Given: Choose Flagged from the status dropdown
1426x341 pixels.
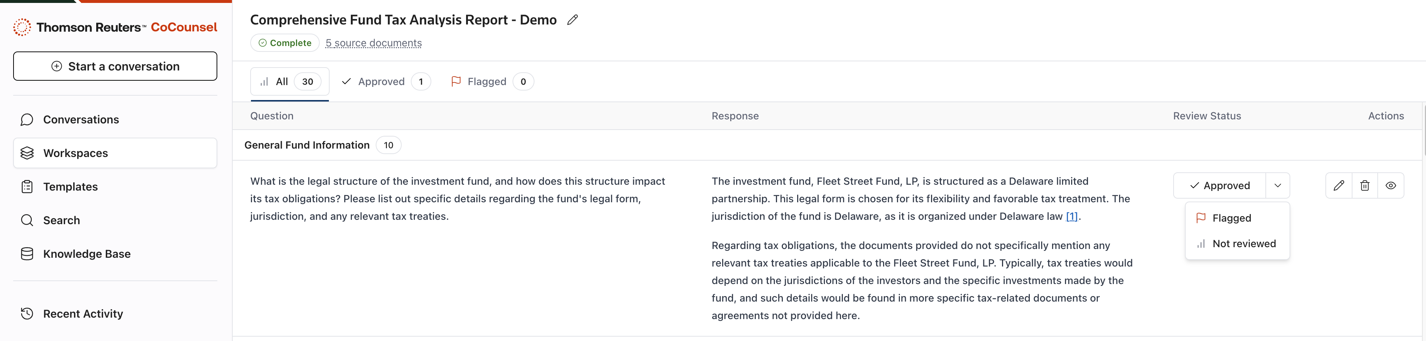Looking at the screenshot, I should point(1231,218).
